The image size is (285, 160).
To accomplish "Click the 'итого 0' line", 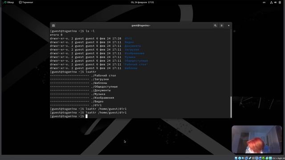I will (x=57, y=35).
